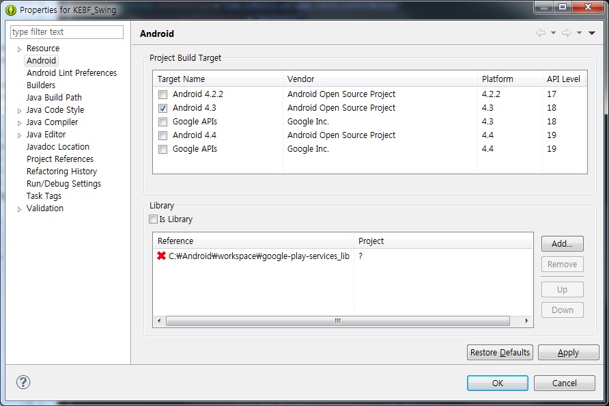Click the scrollbar right arrow
The width and height of the screenshot is (609, 406).
[526, 321]
